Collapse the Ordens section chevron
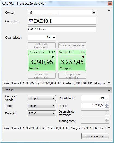This screenshot has height=143, width=114. tap(109, 90)
